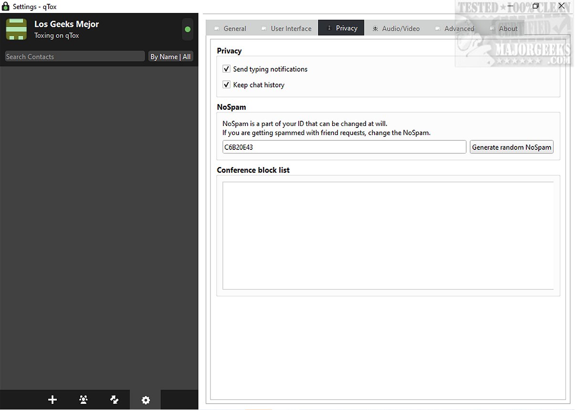575x410 pixels.
Task: Click the Search Contacts field
Action: [75, 56]
